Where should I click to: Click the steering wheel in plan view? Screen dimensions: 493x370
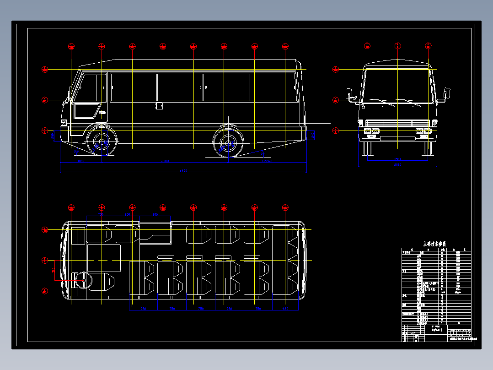84,280
